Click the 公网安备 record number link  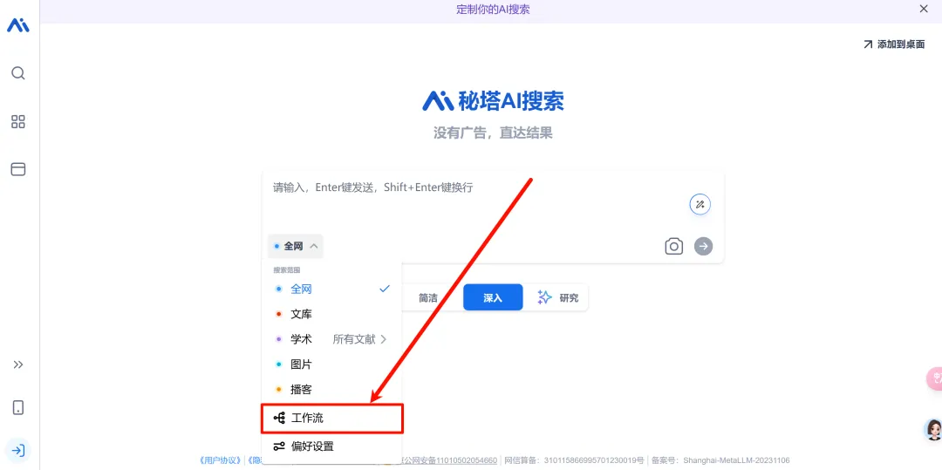pos(447,460)
